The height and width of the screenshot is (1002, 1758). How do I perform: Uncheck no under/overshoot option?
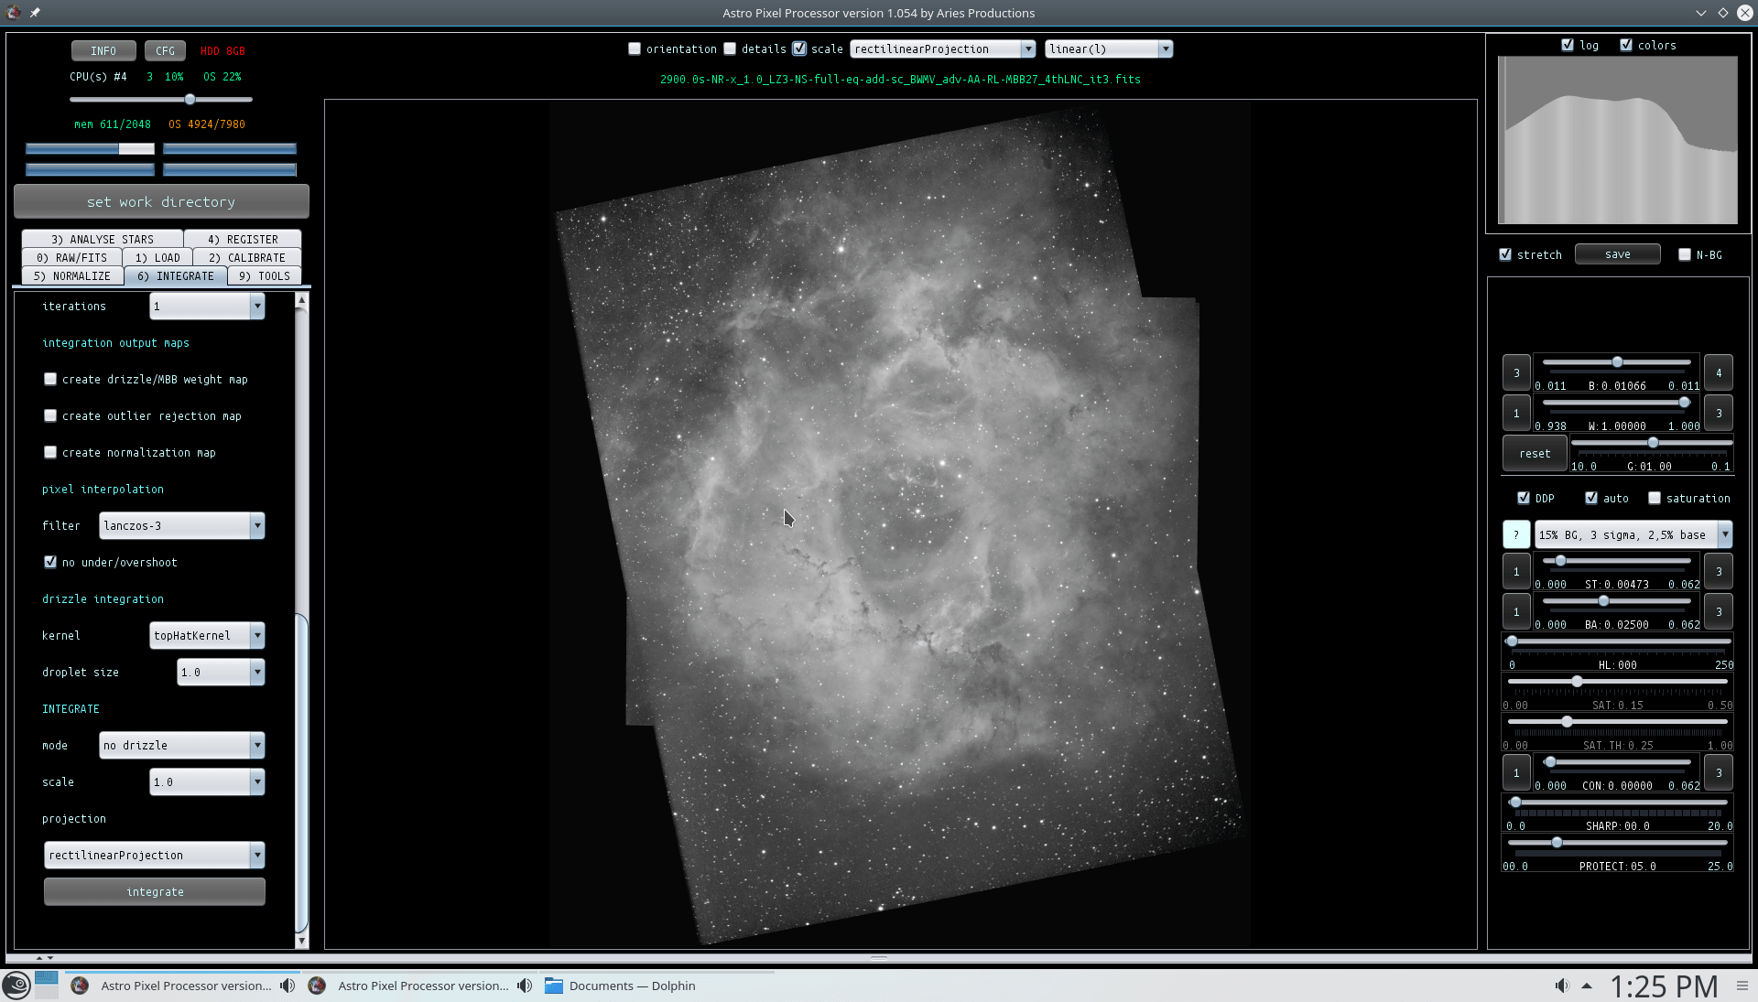pyautogui.click(x=50, y=562)
